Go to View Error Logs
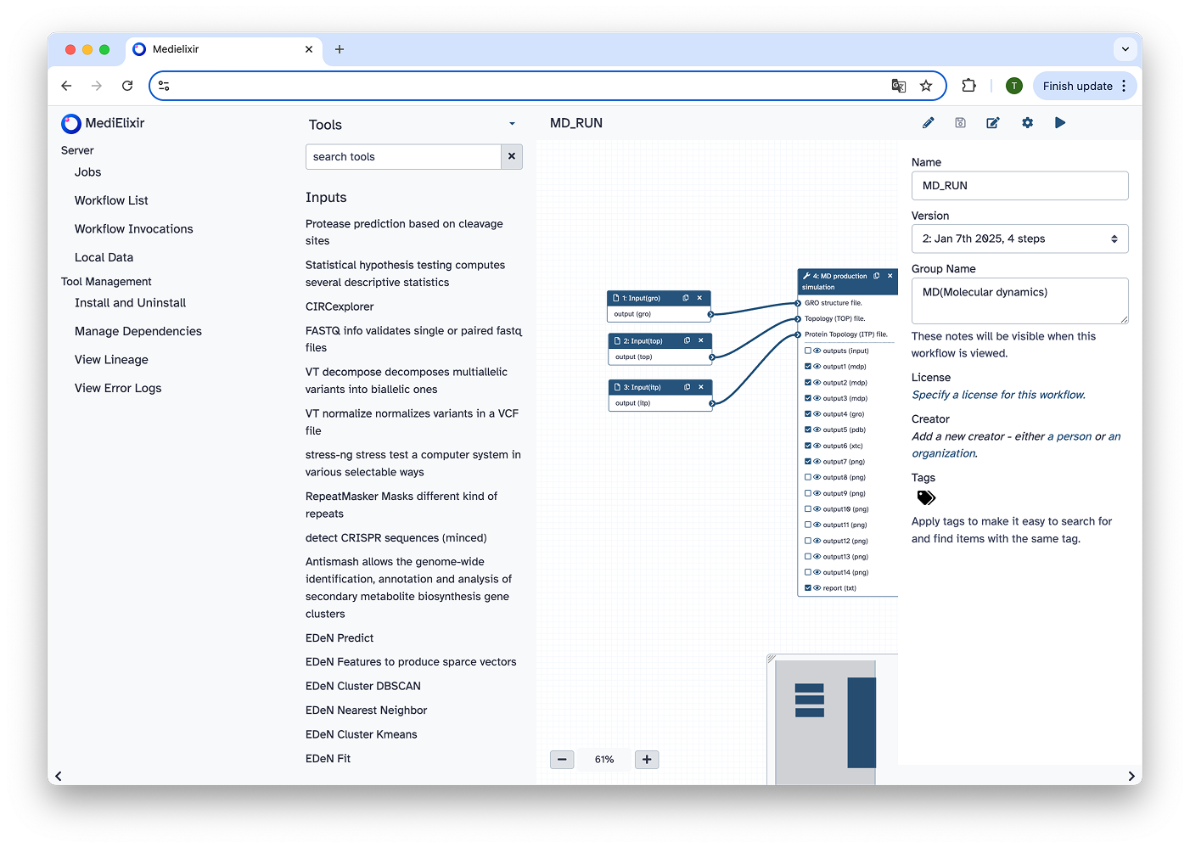 [118, 388]
